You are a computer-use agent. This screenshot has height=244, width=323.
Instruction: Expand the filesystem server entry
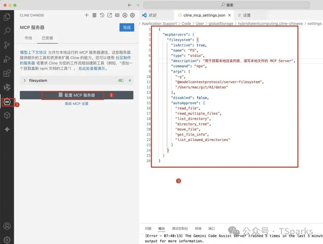[x=25, y=80]
